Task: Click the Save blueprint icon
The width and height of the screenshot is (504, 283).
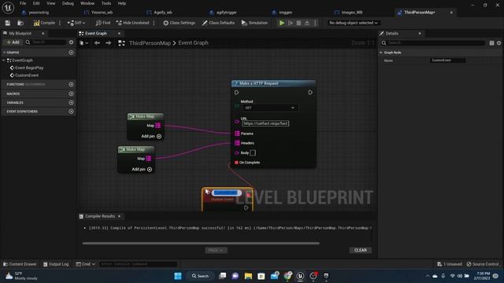Action: tap(8, 23)
